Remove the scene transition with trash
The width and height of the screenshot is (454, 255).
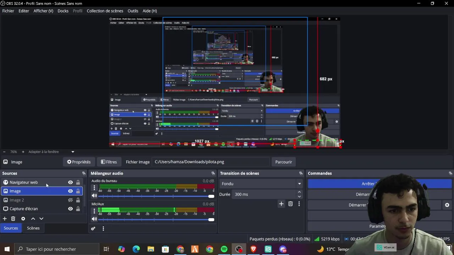(x=290, y=204)
